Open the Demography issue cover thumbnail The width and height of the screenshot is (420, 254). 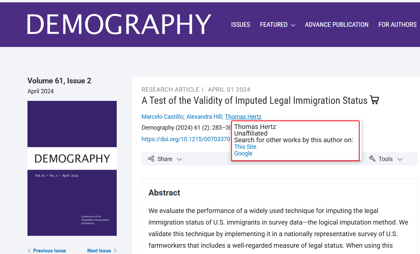point(72,168)
